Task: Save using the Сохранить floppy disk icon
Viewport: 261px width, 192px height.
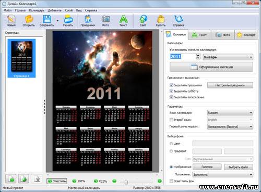Action: point(47,19)
